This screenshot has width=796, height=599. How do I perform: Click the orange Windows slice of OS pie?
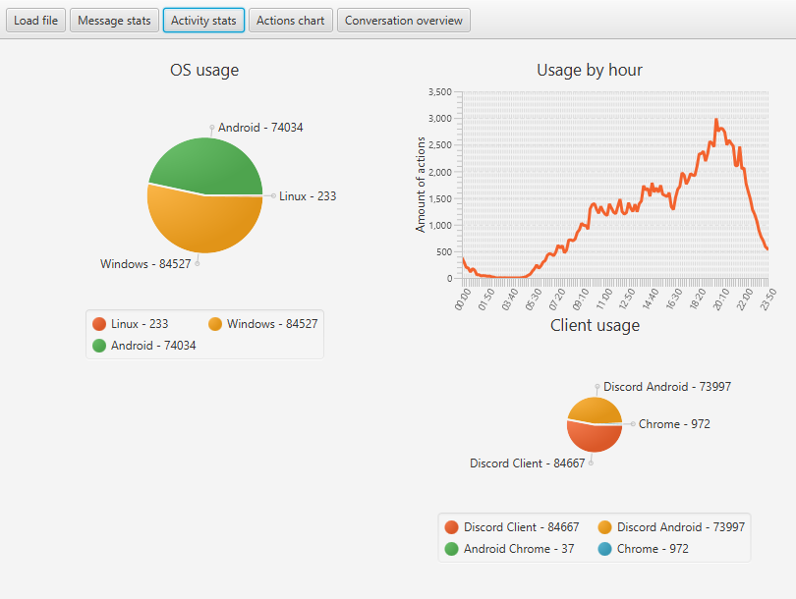[x=203, y=223]
